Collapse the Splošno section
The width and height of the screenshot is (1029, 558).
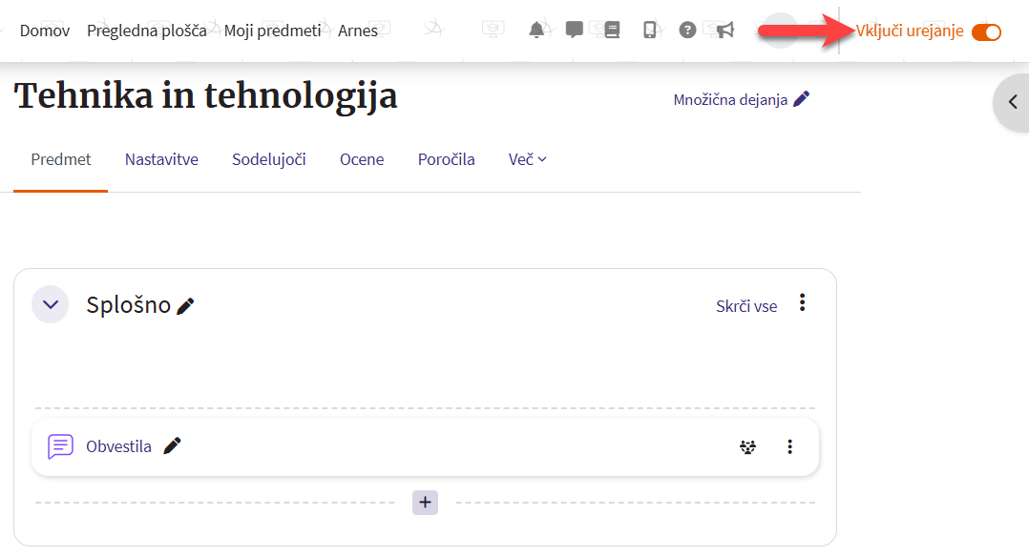(x=51, y=305)
